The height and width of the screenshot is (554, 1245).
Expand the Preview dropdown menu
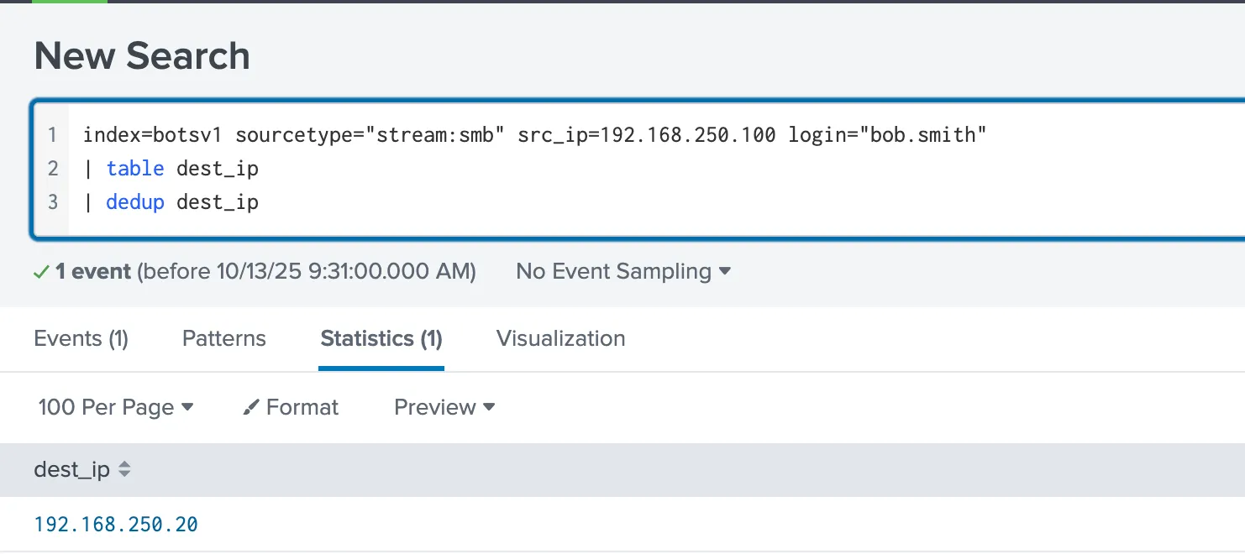(x=444, y=407)
